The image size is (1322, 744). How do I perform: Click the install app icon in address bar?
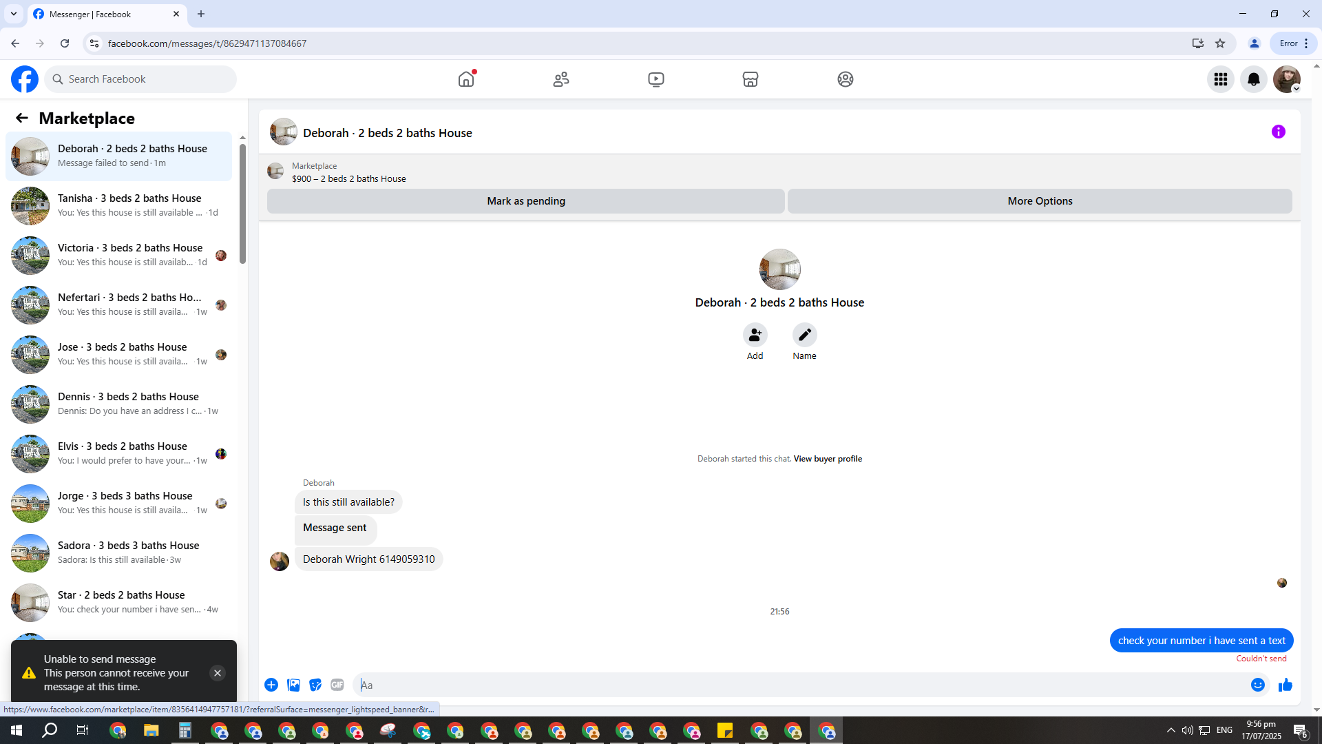(x=1198, y=43)
